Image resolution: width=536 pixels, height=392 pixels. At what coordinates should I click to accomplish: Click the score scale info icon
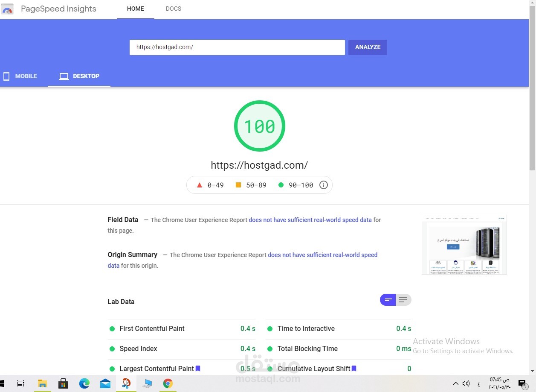(324, 185)
